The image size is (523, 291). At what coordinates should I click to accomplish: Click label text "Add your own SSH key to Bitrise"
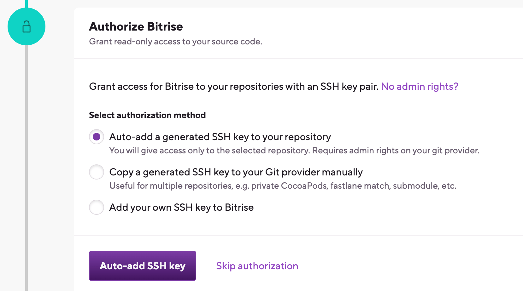pyautogui.click(x=181, y=207)
